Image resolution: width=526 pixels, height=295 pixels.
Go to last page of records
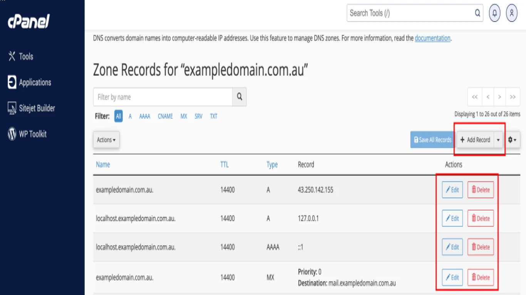click(513, 97)
